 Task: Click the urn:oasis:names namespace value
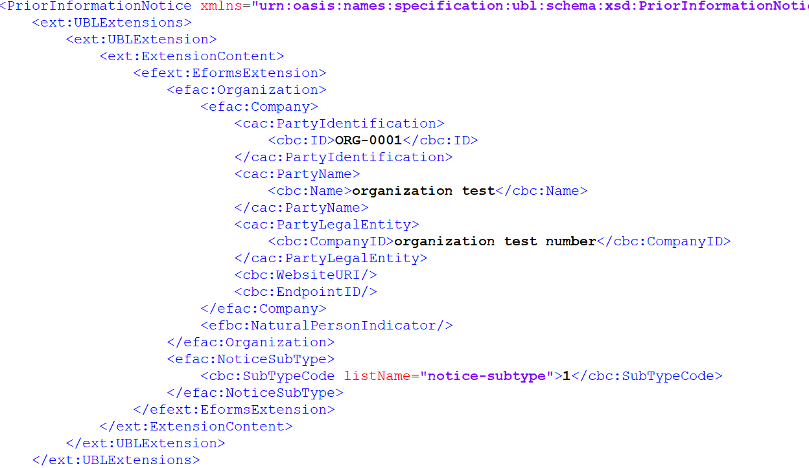click(x=530, y=6)
